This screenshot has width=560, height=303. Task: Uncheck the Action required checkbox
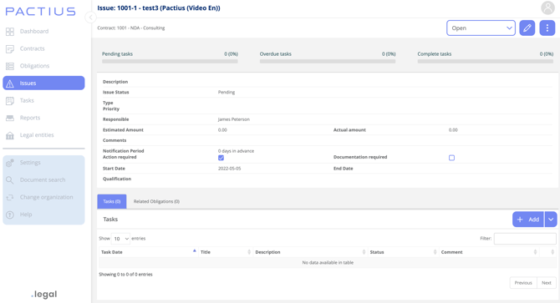click(221, 158)
